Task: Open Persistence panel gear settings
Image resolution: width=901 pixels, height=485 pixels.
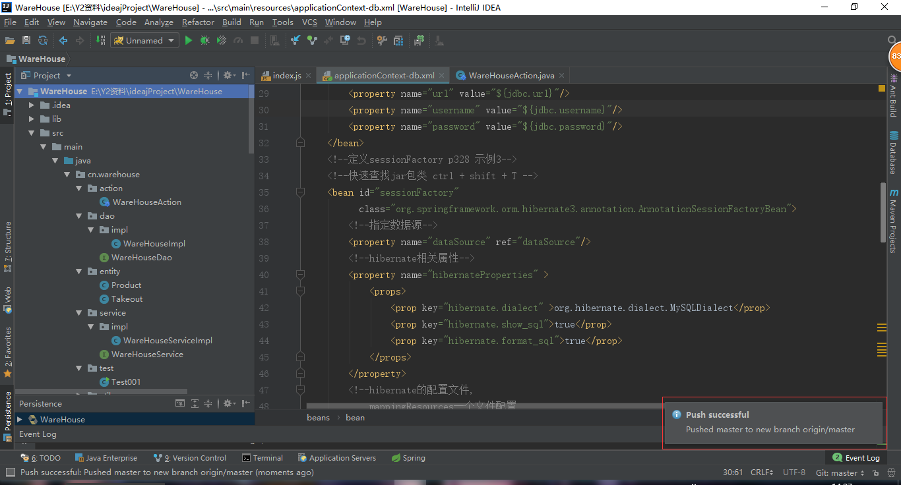Action: [228, 403]
